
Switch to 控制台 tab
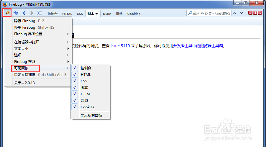(x=52, y=14)
